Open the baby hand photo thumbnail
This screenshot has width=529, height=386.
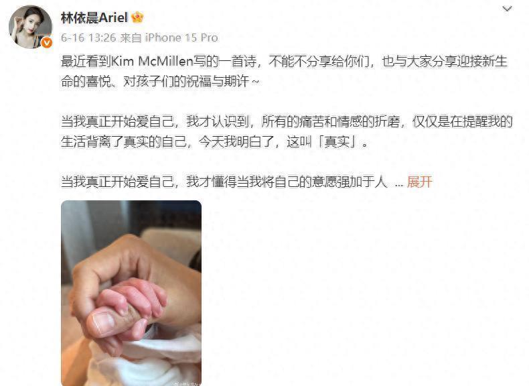click(x=131, y=293)
